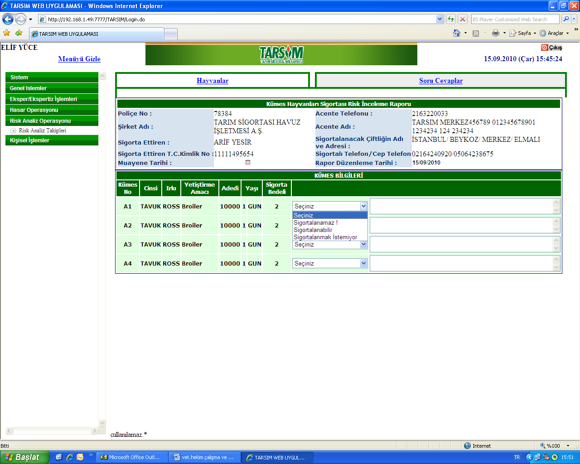Screen dimensions: 580x464
Task: Switch to the Hayvanlar tab
Action: (213, 81)
